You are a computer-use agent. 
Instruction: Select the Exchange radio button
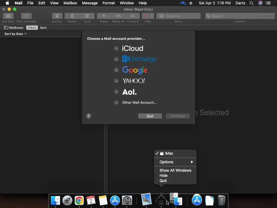pos(116,59)
